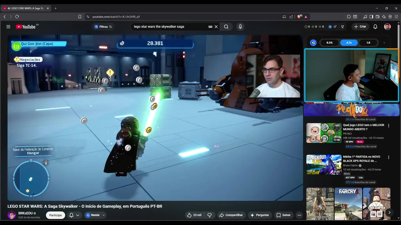Open the Bruno Caprio channel name
401x225 pixels.
[x=350, y=165]
